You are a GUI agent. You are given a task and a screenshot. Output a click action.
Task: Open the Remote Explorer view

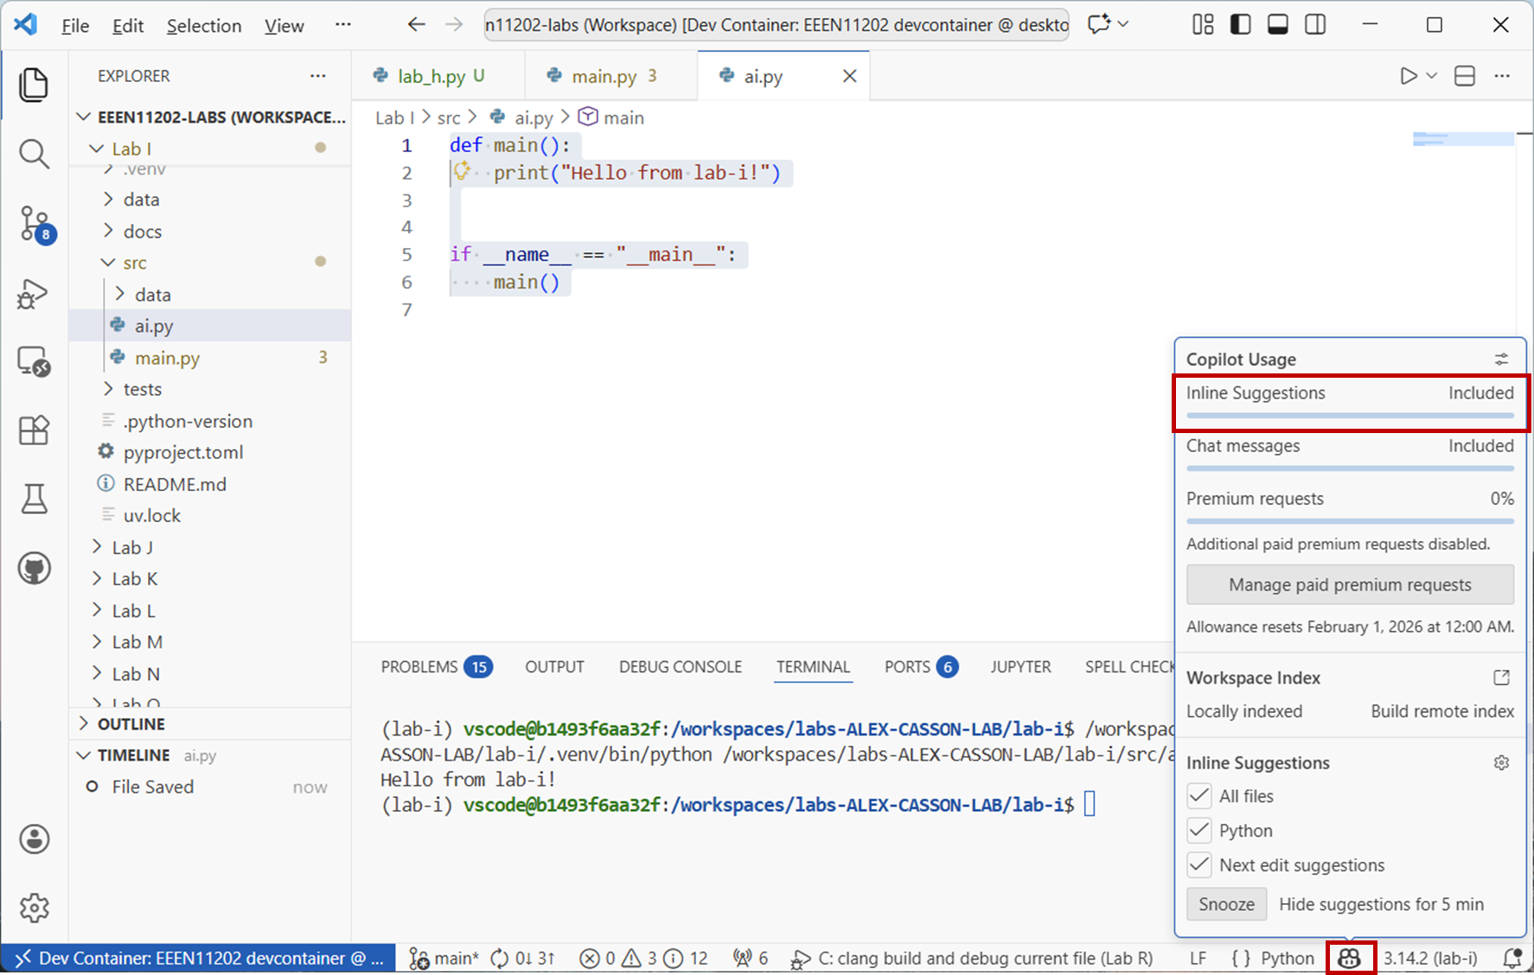pos(34,361)
